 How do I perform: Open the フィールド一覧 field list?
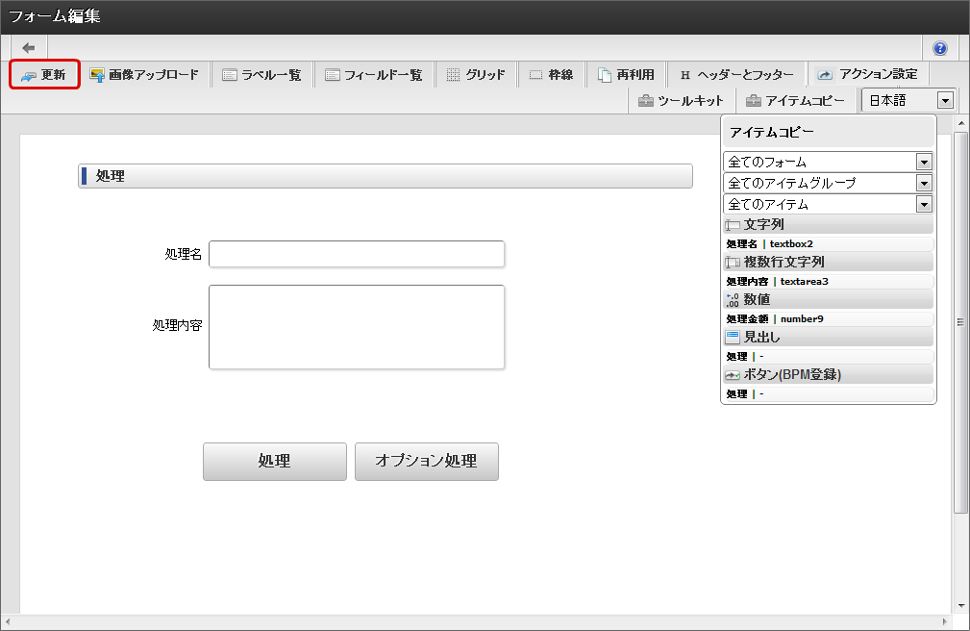pos(373,75)
